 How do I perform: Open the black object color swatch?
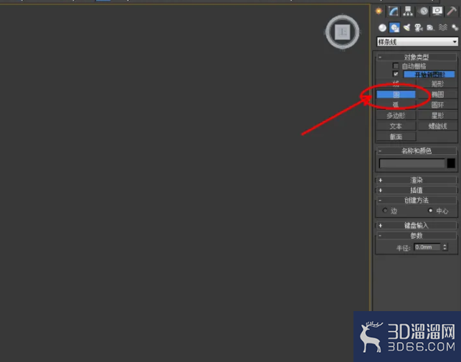tap(451, 163)
